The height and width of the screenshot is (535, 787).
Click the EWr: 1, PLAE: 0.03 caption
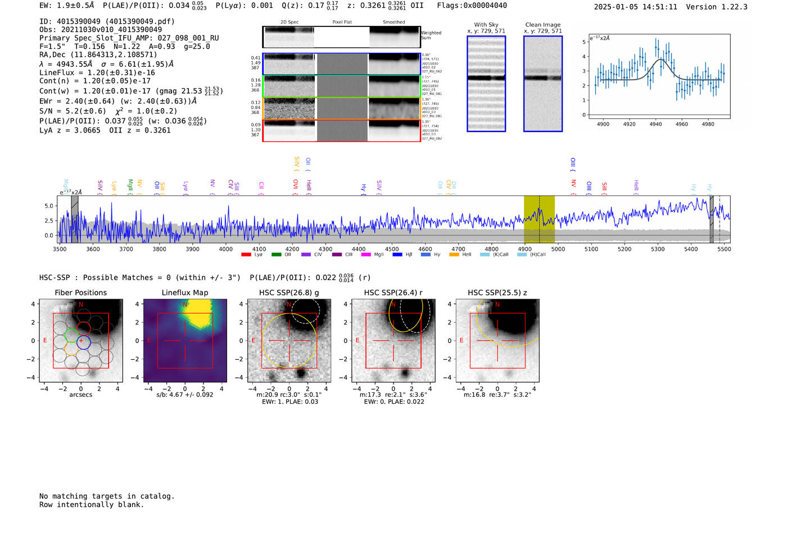290,401
